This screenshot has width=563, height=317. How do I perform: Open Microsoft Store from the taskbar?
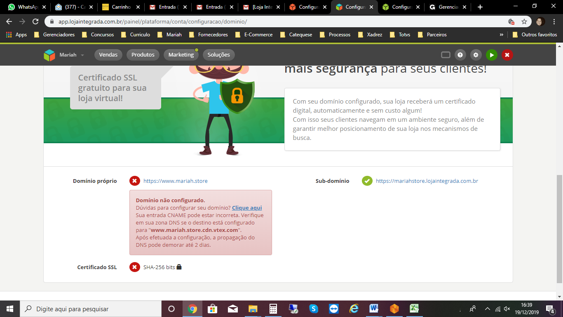212,309
